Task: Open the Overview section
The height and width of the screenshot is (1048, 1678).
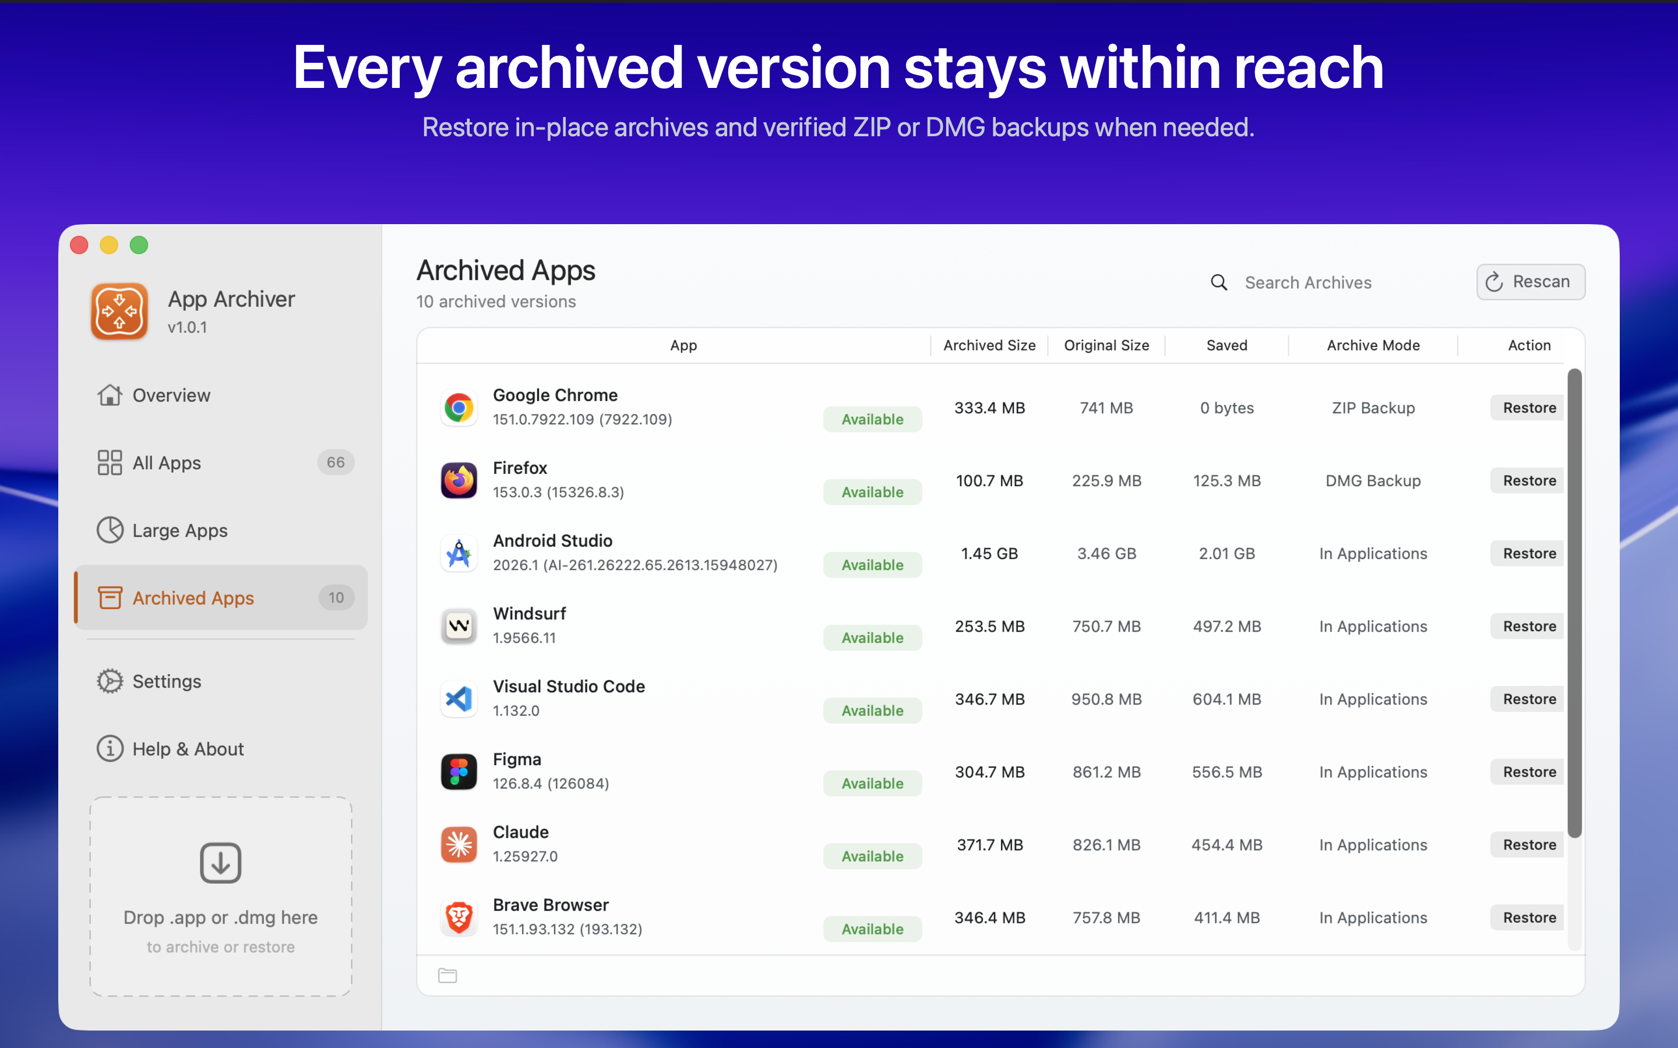Action: click(x=220, y=395)
